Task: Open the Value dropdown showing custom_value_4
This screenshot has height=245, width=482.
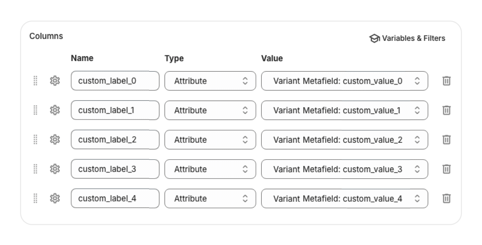Action: point(344,198)
